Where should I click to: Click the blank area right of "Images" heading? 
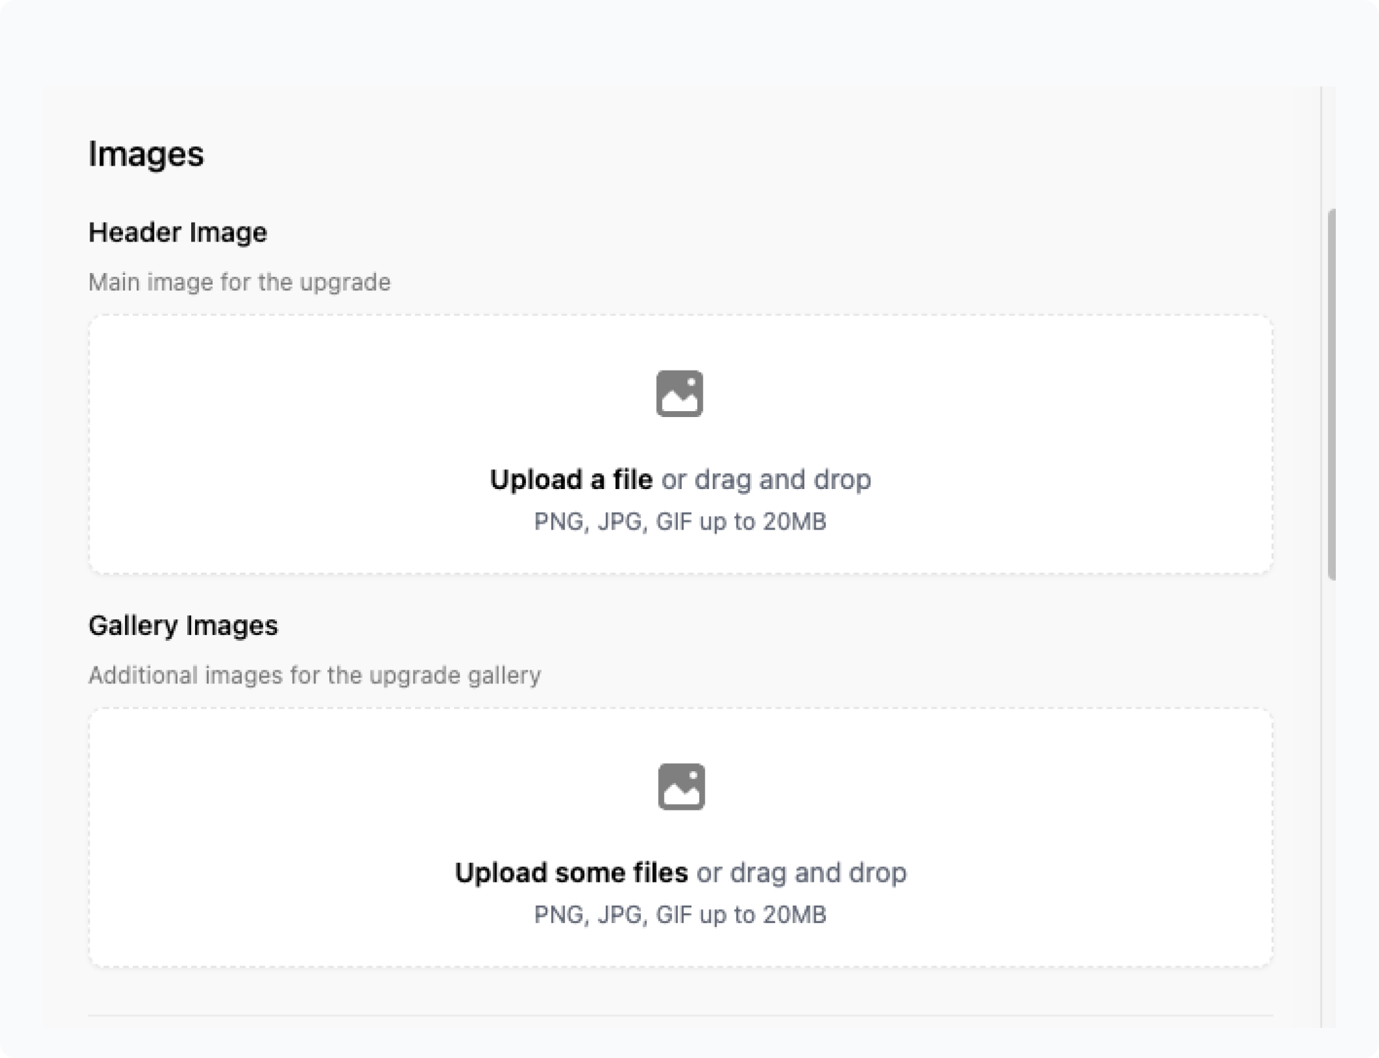(720, 155)
